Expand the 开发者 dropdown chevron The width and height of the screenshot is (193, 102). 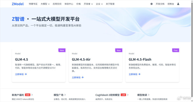[x=92, y=4]
